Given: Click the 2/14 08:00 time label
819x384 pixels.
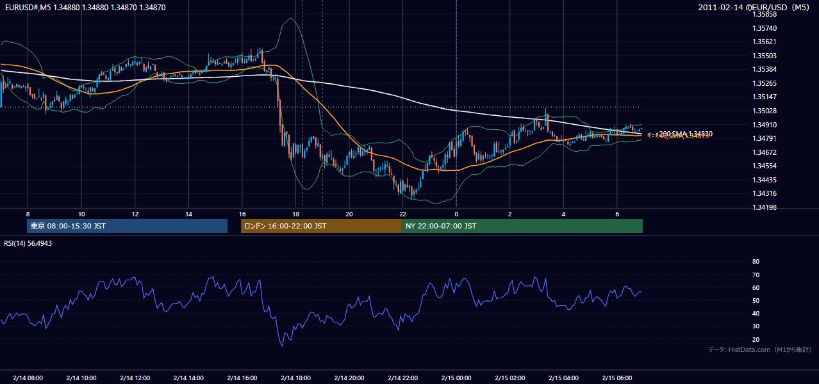Looking at the screenshot, I should [x=28, y=378].
